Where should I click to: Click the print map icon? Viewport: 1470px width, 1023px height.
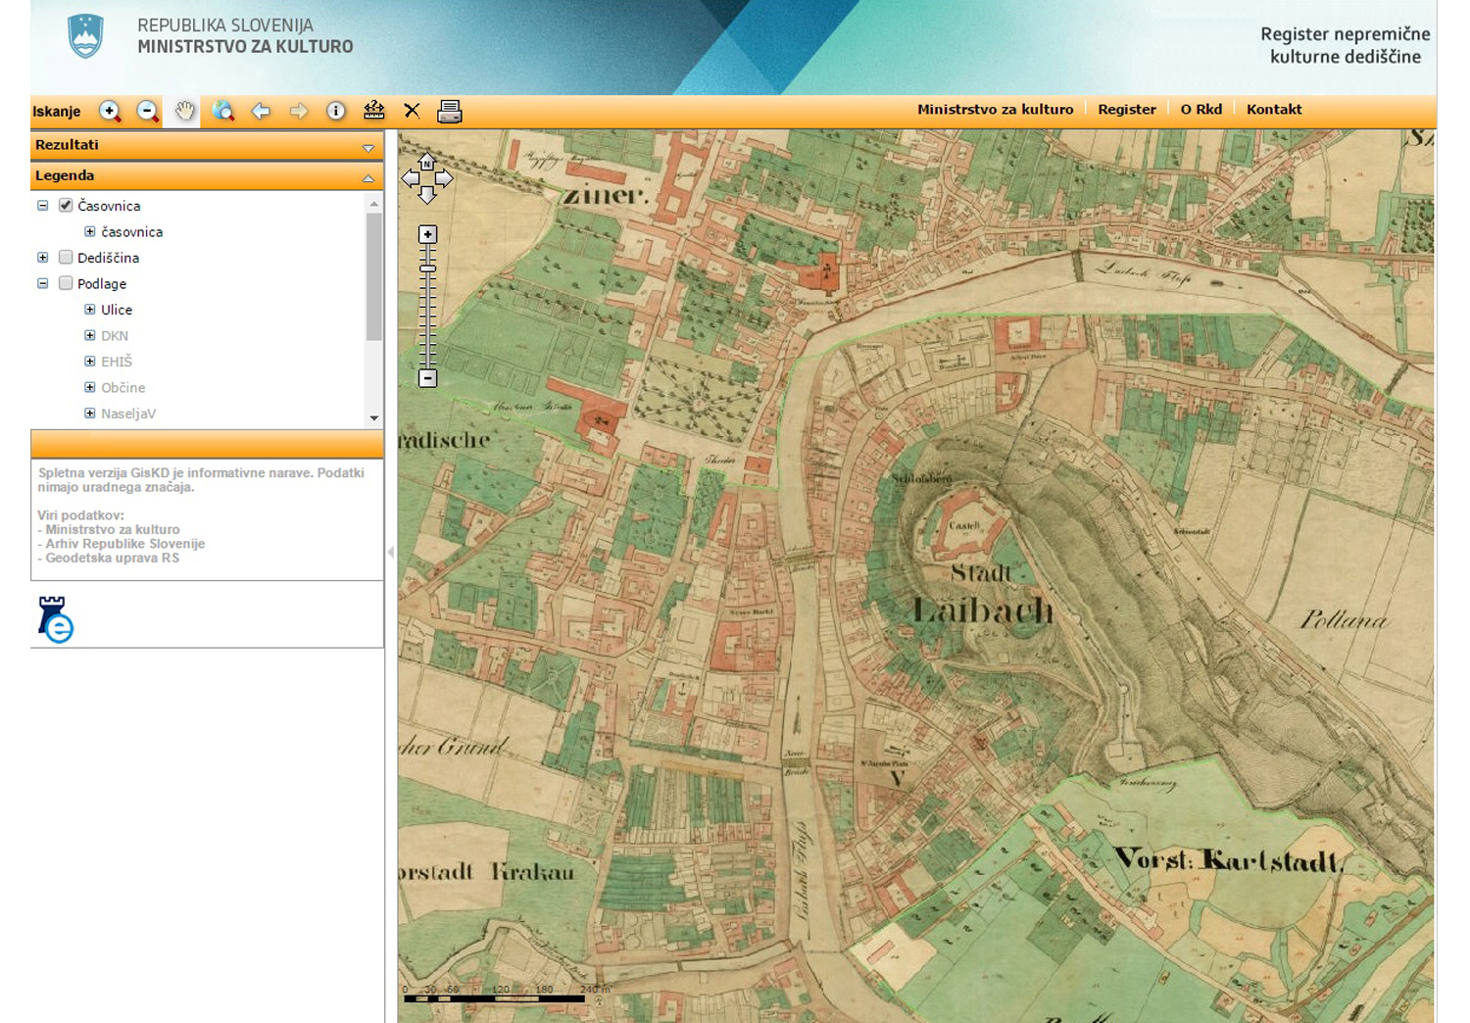click(449, 112)
